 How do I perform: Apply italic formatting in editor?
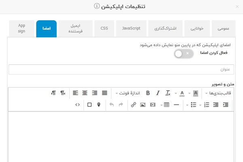158,93
